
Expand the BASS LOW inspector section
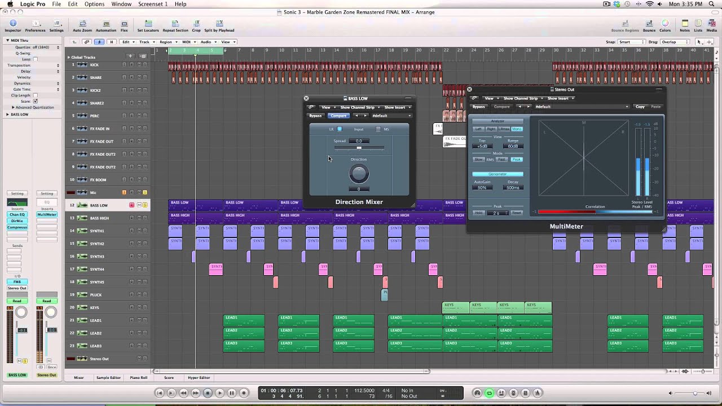pyautogui.click(x=8, y=114)
